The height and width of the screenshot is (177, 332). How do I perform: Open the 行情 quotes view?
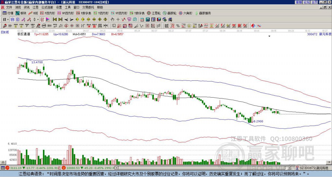pos(8,13)
